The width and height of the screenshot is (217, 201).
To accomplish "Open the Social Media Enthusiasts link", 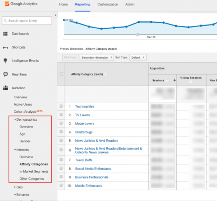I will pos(93,169).
